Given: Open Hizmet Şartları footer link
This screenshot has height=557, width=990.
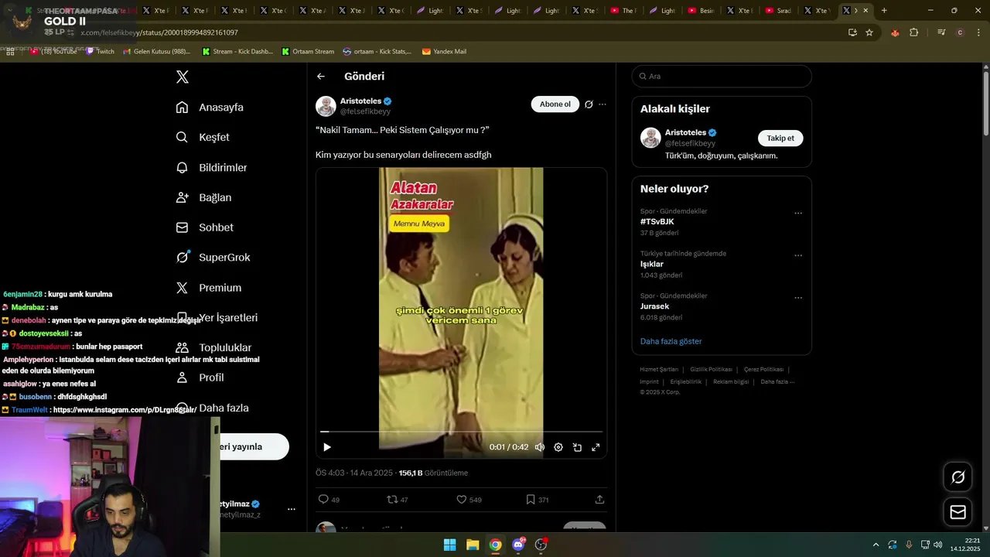Looking at the screenshot, I should pos(659,370).
